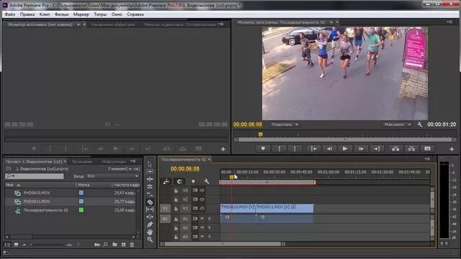Open the Справка menu
Screen dimensions: 461x259
(135, 14)
